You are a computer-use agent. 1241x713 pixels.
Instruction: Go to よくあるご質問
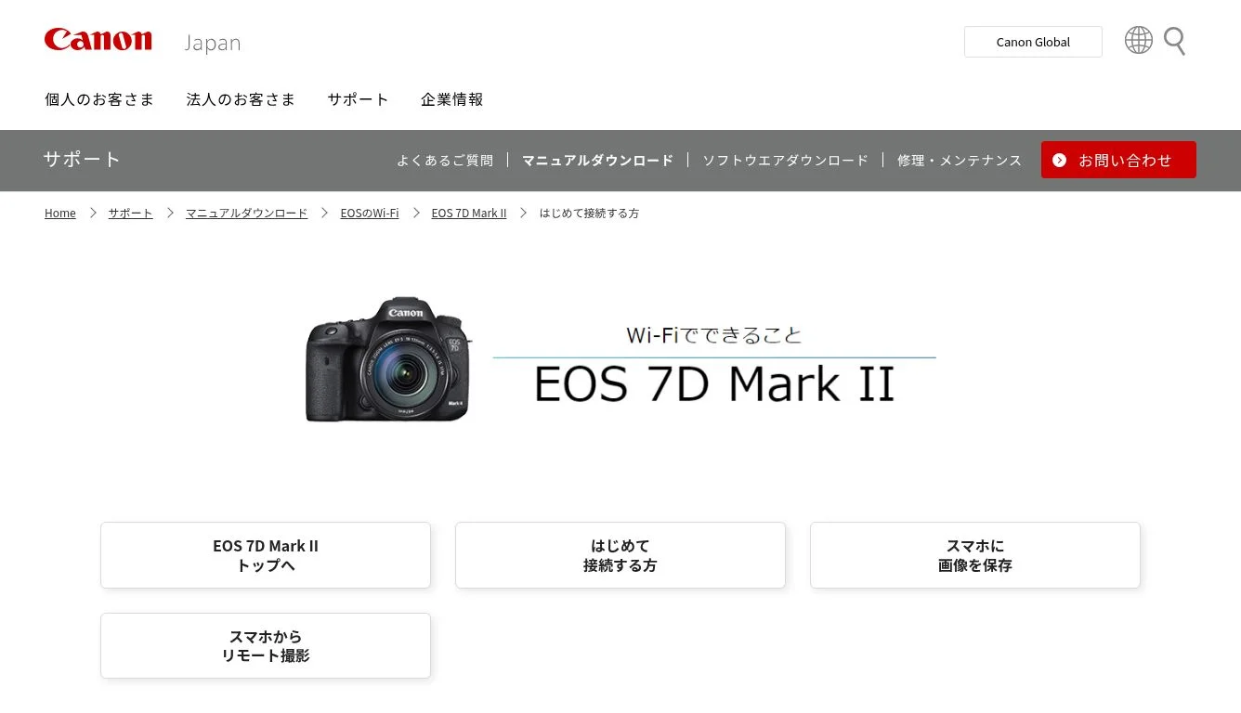tap(445, 161)
